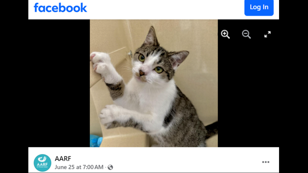This screenshot has height=173, width=308.
Task: Go to Facebook home via logo
Action: click(60, 8)
